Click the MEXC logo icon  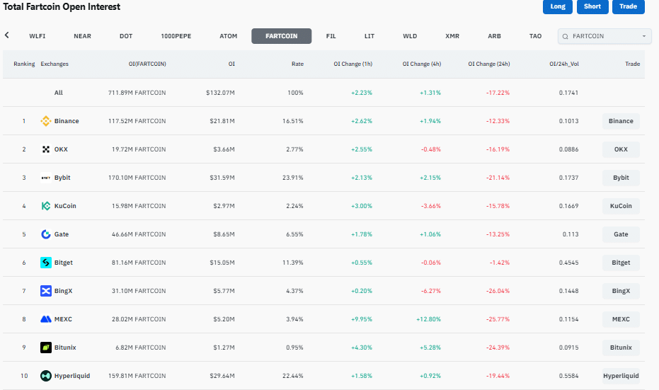[46, 319]
